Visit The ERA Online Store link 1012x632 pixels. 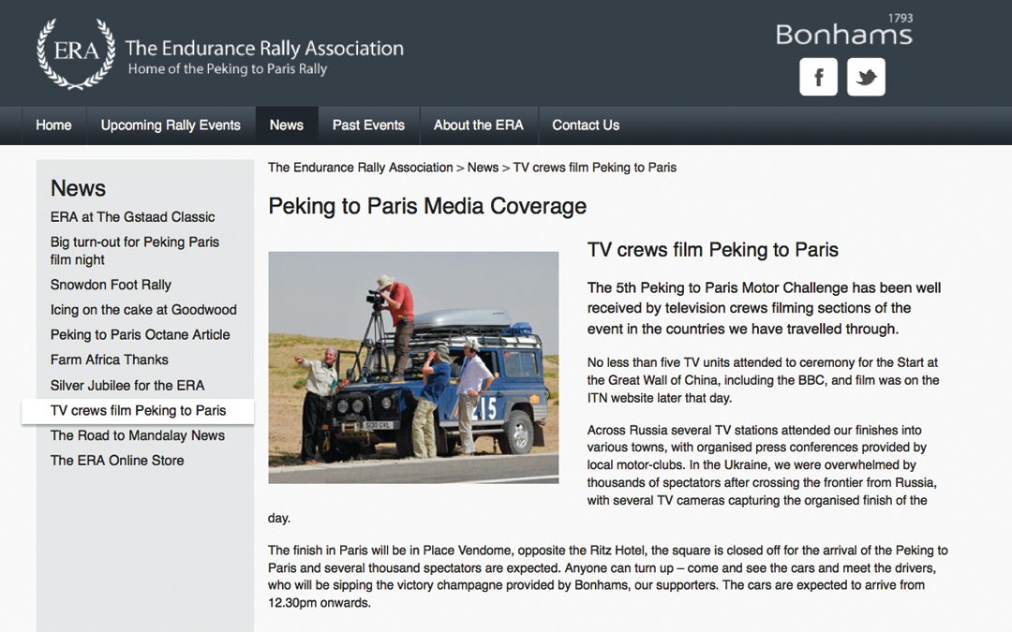point(117,461)
